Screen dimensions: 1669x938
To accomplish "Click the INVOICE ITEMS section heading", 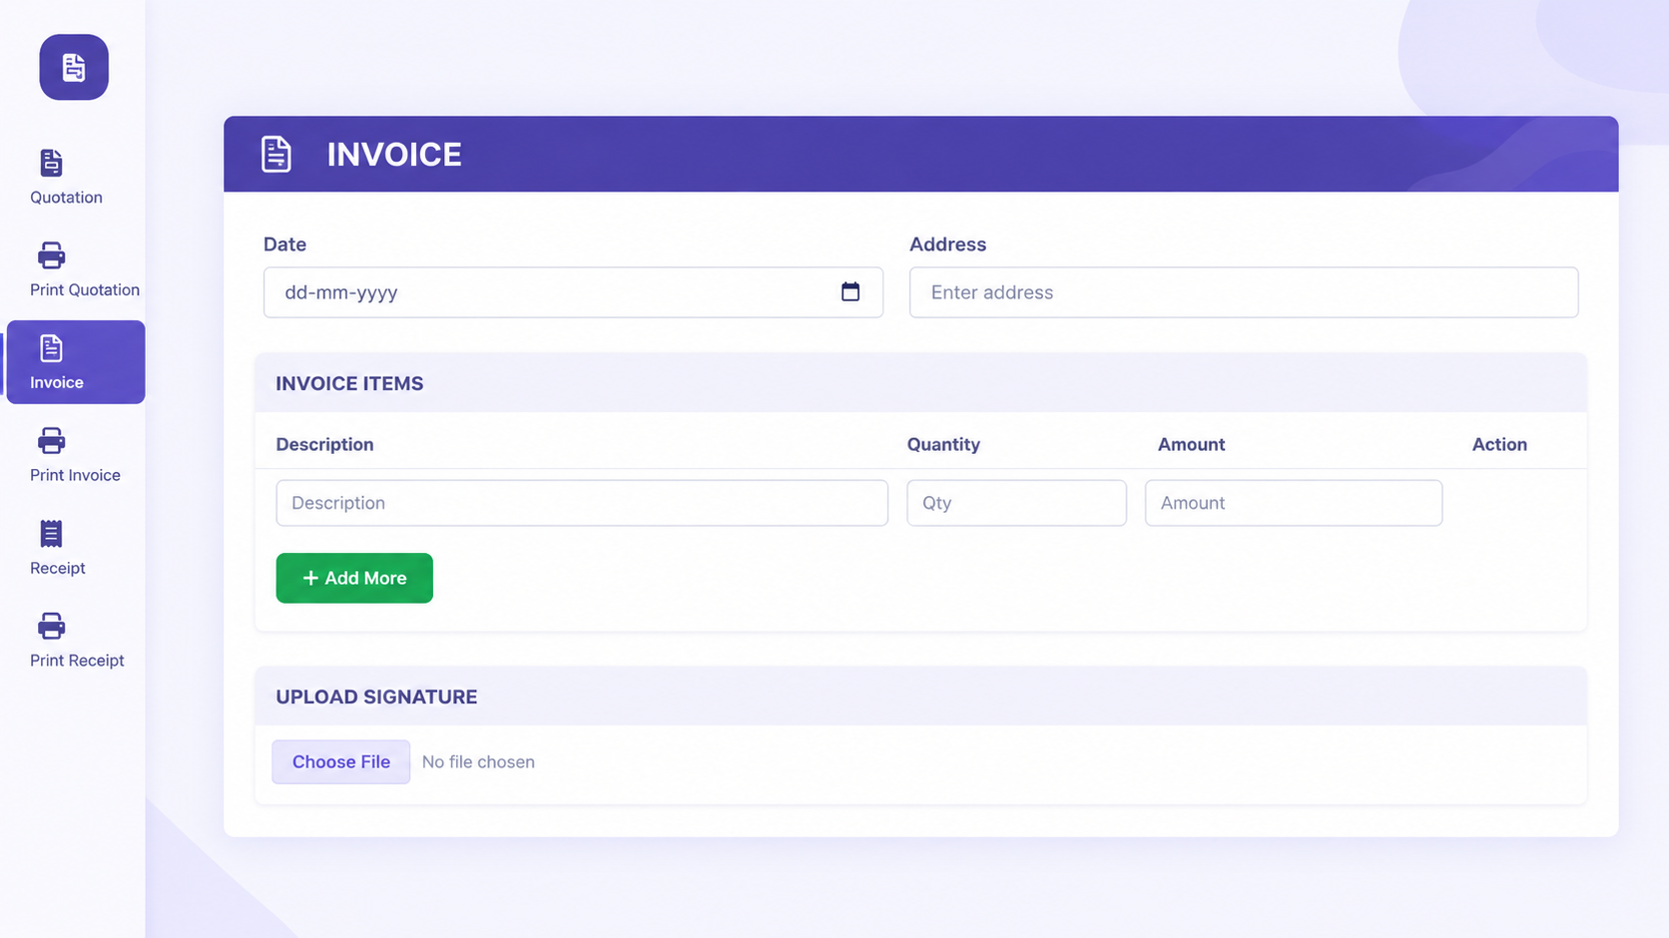I will tap(349, 384).
